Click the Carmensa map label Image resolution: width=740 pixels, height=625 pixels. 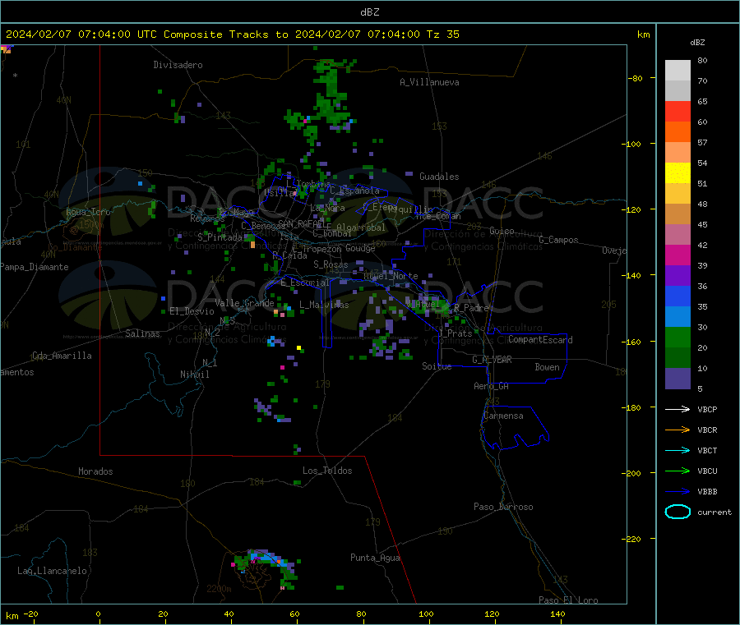click(503, 416)
